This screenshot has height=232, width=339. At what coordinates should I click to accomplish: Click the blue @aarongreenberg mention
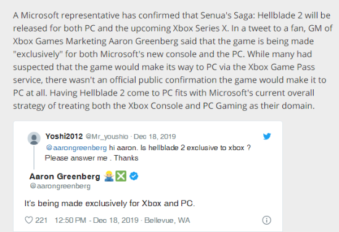(76, 148)
